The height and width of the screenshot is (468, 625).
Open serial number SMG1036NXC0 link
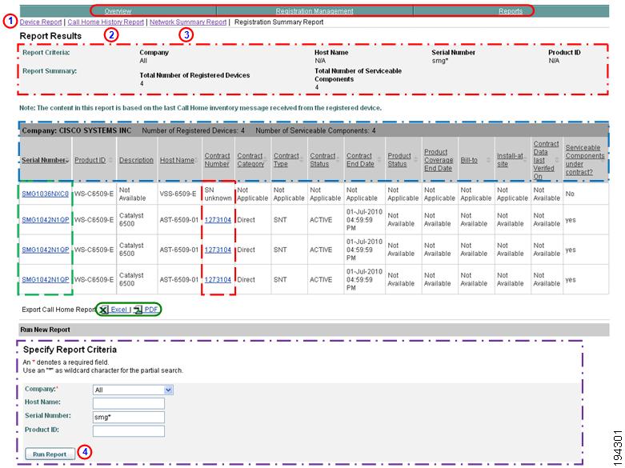pos(45,193)
